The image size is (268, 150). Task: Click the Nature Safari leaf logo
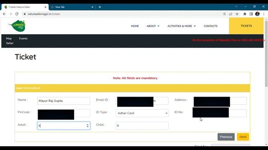17,26
